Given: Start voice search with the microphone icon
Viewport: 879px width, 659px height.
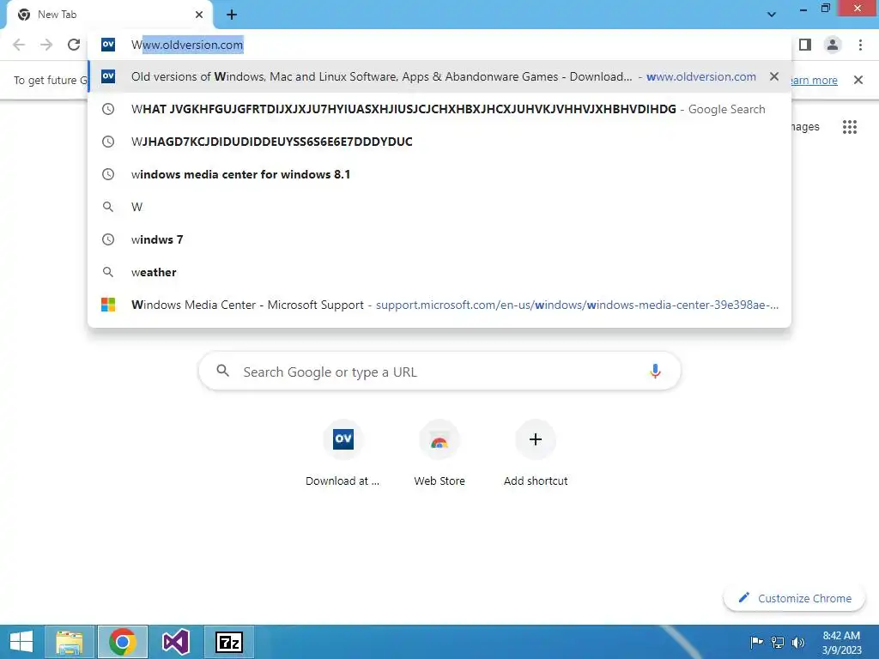Looking at the screenshot, I should click(x=655, y=371).
